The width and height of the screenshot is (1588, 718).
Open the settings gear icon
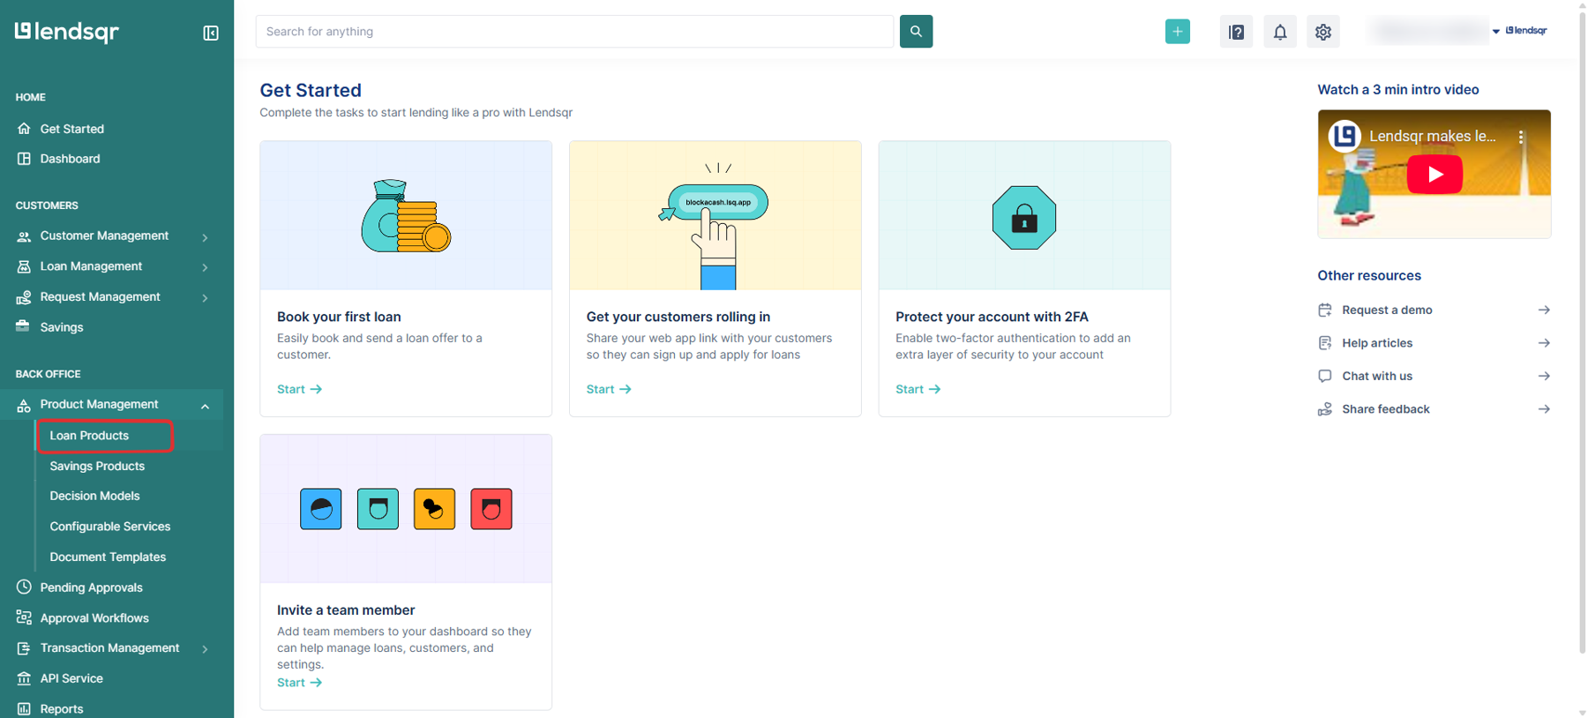click(x=1322, y=32)
